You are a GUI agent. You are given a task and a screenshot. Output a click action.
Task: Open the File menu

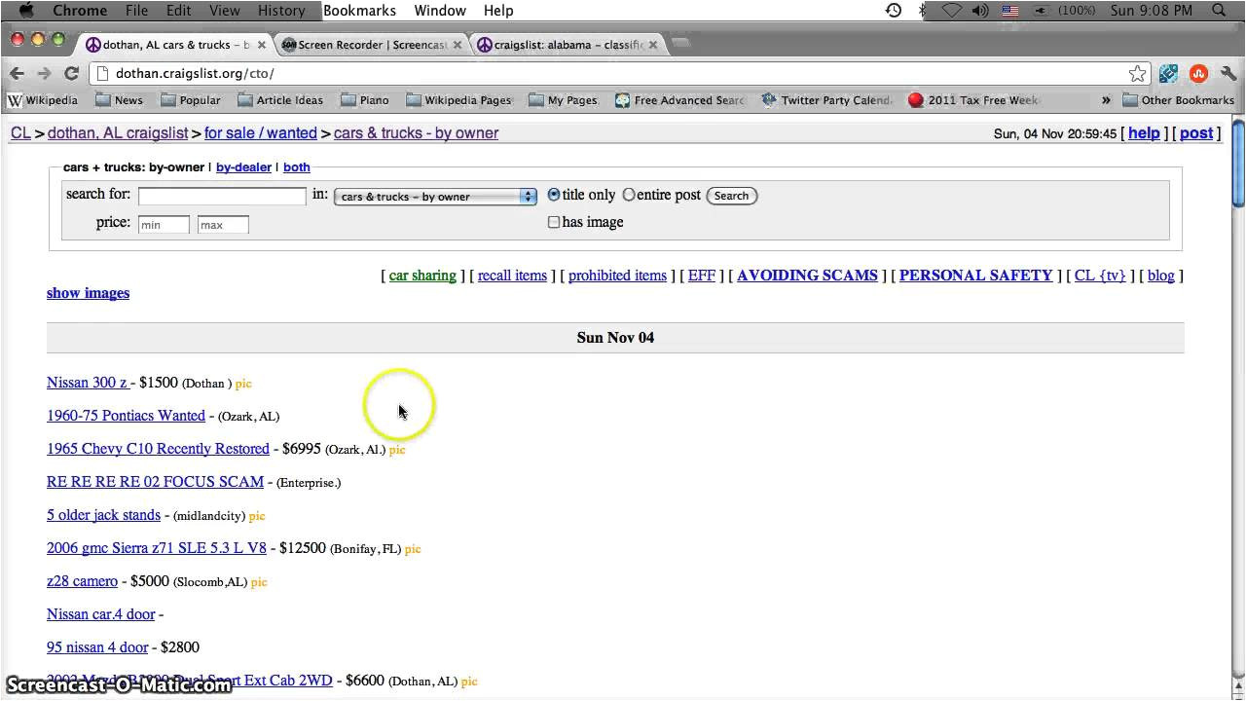click(136, 11)
